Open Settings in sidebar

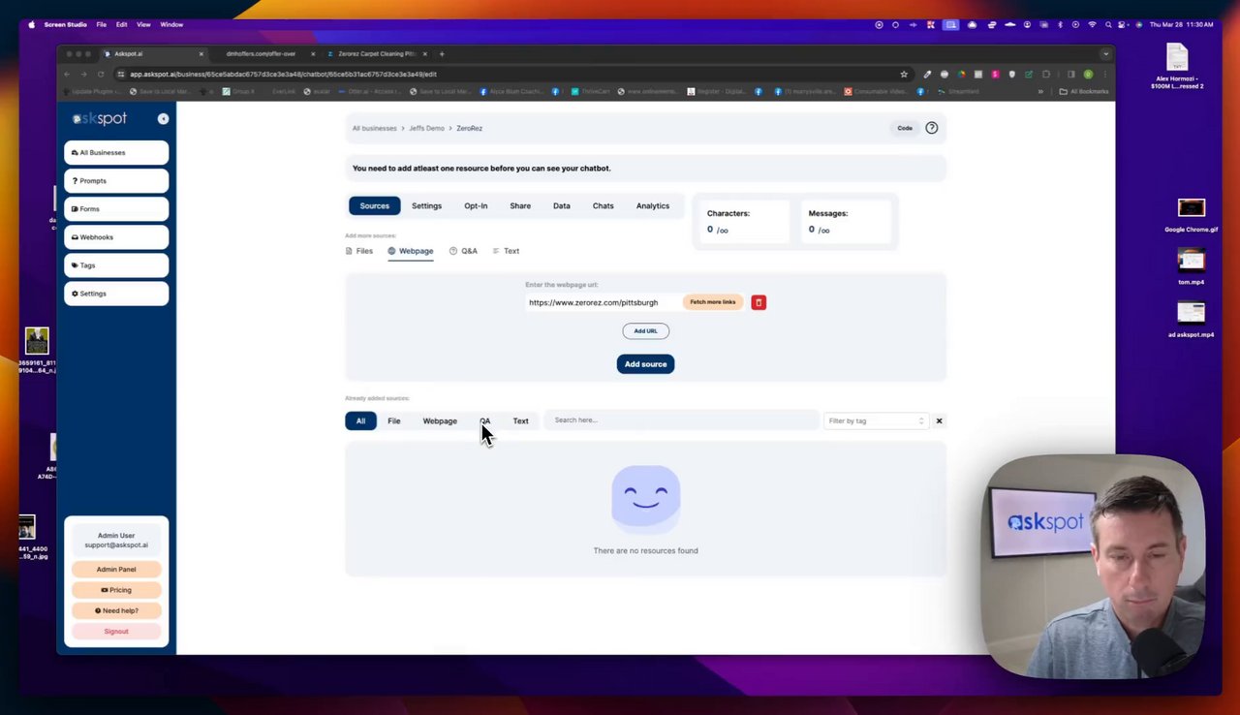116,293
